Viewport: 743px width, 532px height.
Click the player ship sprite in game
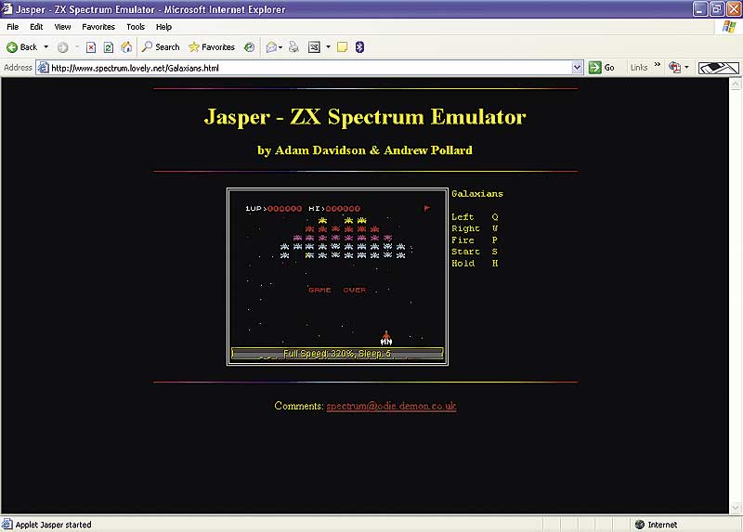[x=386, y=338]
